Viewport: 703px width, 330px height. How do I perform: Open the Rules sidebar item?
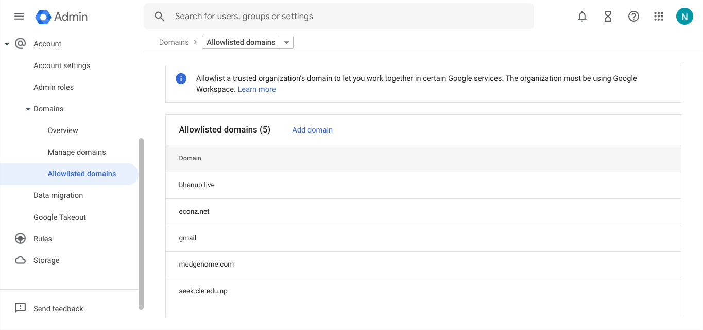[x=43, y=239]
